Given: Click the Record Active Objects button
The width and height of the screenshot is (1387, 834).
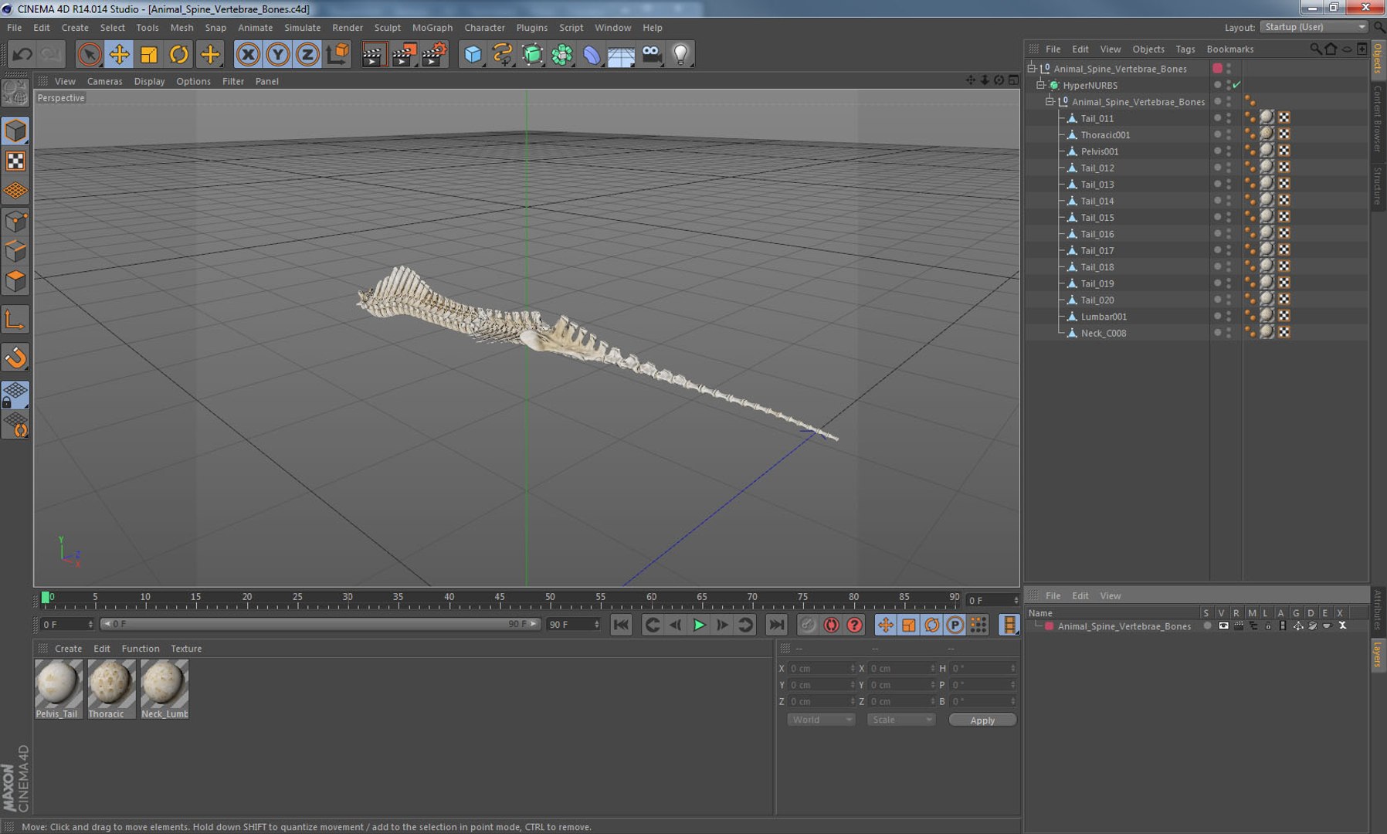Looking at the screenshot, I should click(x=808, y=625).
